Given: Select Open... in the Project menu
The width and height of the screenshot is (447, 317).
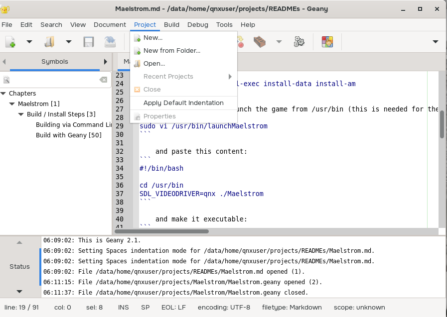Looking at the screenshot, I should (x=154, y=63).
